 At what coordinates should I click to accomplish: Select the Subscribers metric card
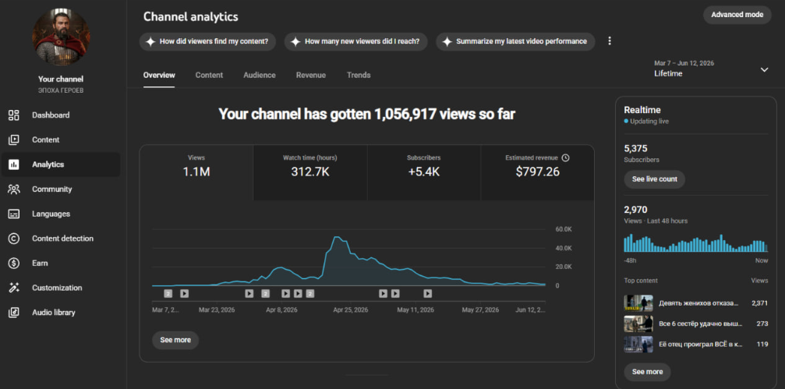tap(423, 173)
